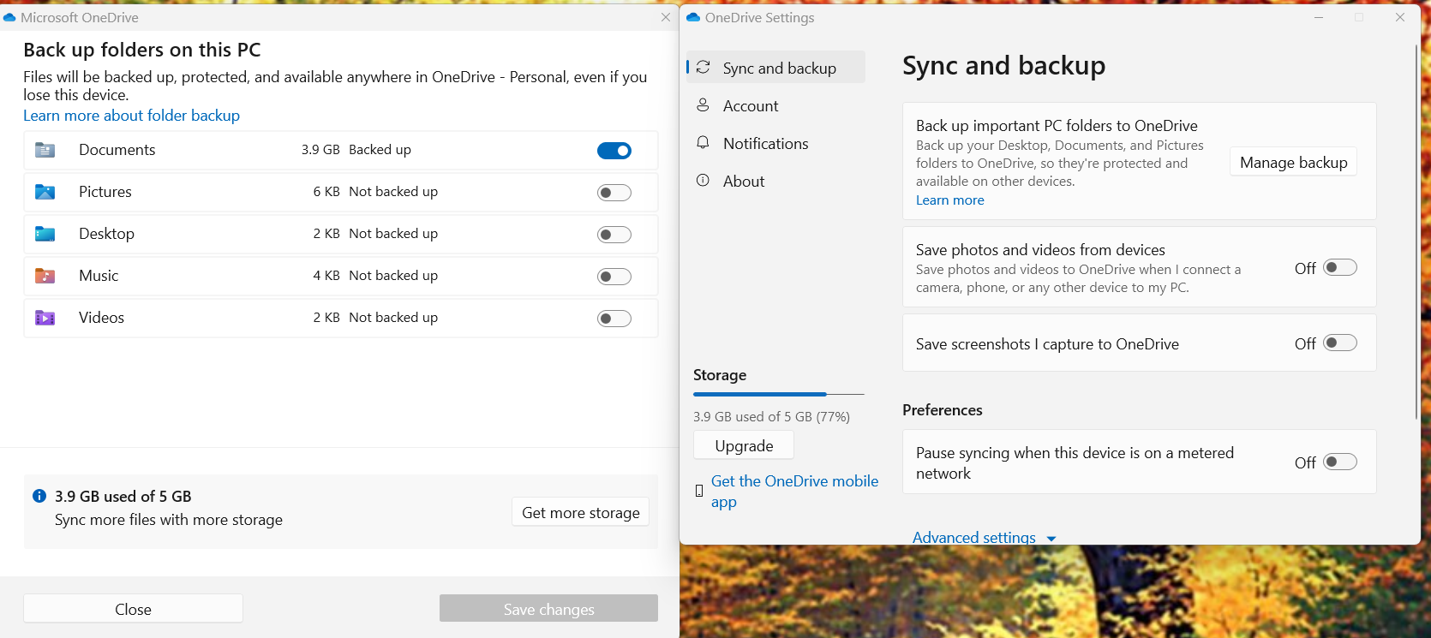
Task: Click the 'Back up folders on this PC' heading
Action: pos(142,50)
